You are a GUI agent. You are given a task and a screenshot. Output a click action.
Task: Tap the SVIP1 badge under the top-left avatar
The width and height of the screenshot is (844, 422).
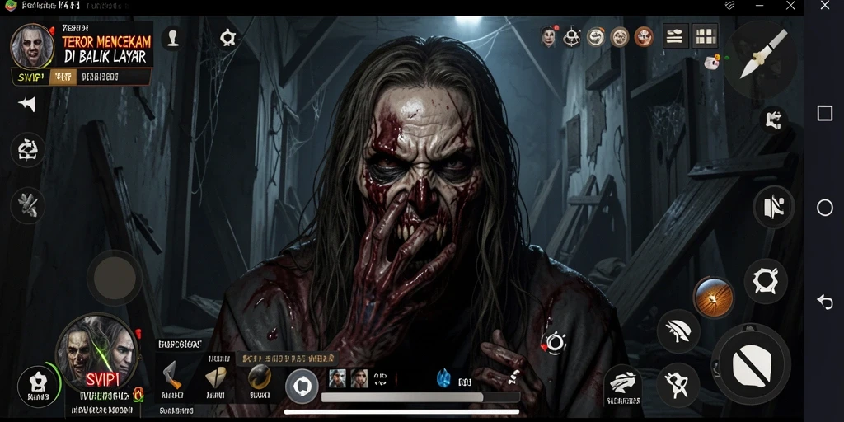(x=30, y=77)
